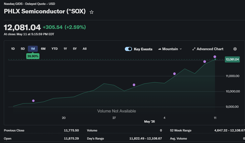Click the Volume Not Available text
Image resolution: width=245 pixels, height=143 pixels.
tap(117, 111)
